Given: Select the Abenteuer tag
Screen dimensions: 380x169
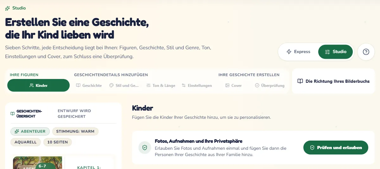Looking at the screenshot, I should point(30,131).
